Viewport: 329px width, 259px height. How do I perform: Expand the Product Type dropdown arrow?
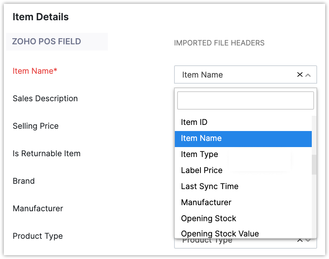(308, 241)
